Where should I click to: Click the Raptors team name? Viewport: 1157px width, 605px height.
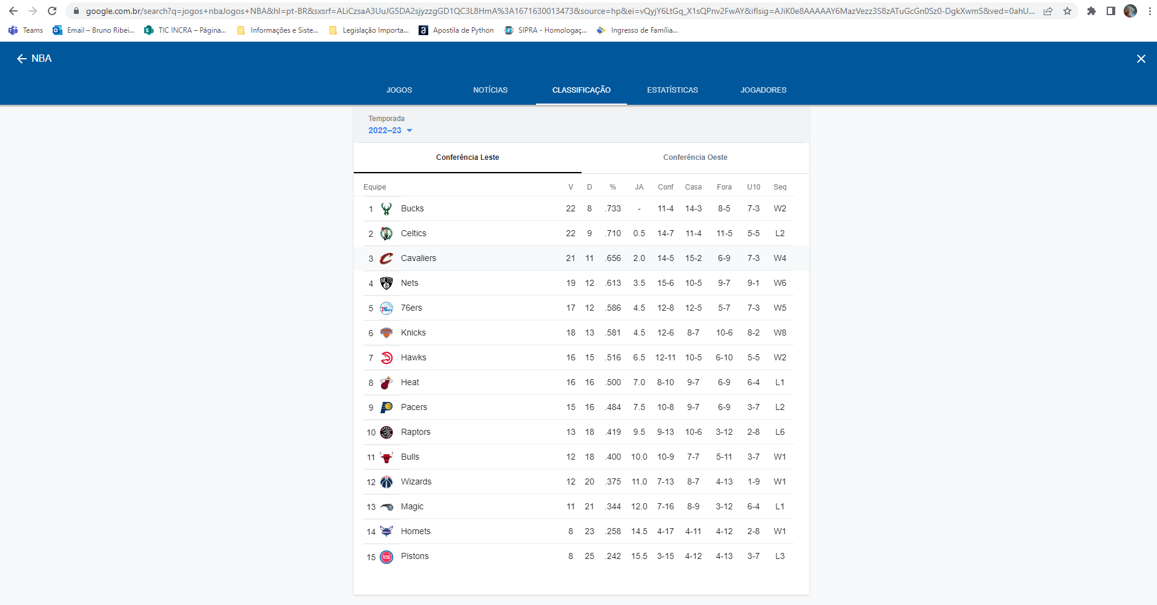[x=416, y=432]
